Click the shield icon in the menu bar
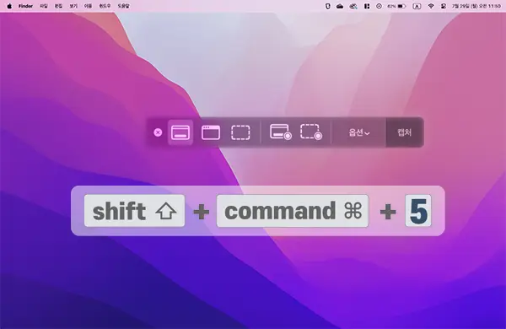506x329 pixels. (327, 6)
